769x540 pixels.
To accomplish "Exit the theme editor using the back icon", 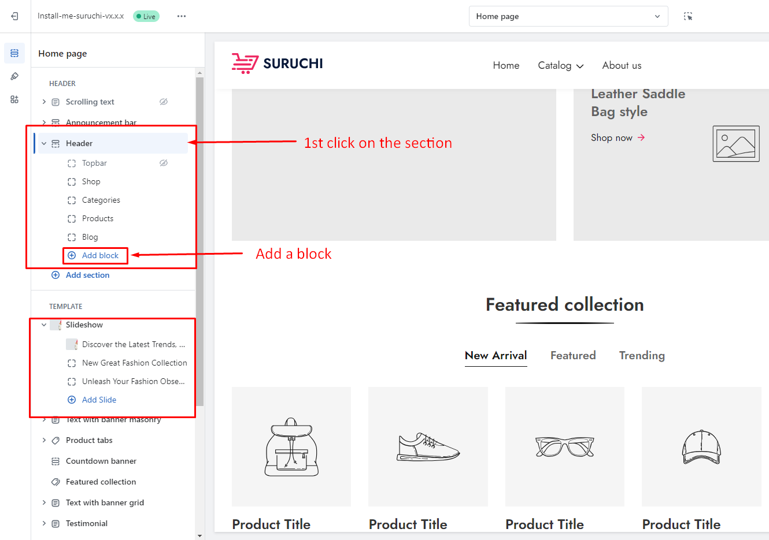I will [x=14, y=16].
